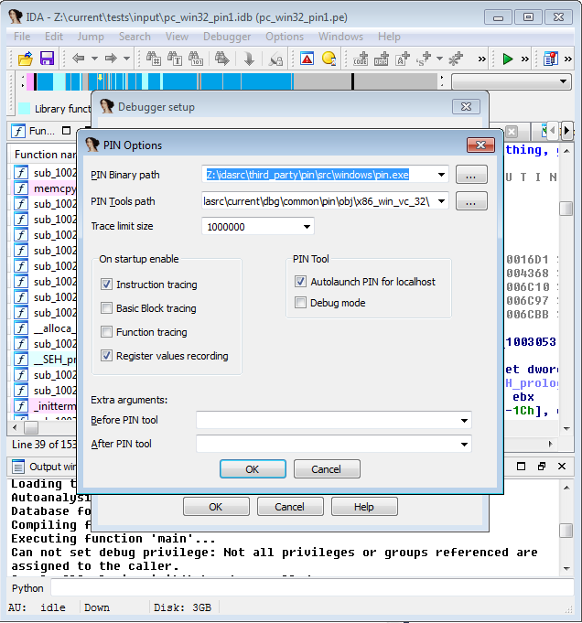Expand After PIN tool dropdown arrow

(x=464, y=445)
